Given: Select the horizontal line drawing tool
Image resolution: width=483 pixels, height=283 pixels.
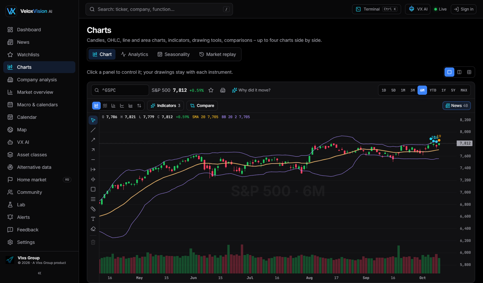Looking at the screenshot, I should (x=93, y=160).
